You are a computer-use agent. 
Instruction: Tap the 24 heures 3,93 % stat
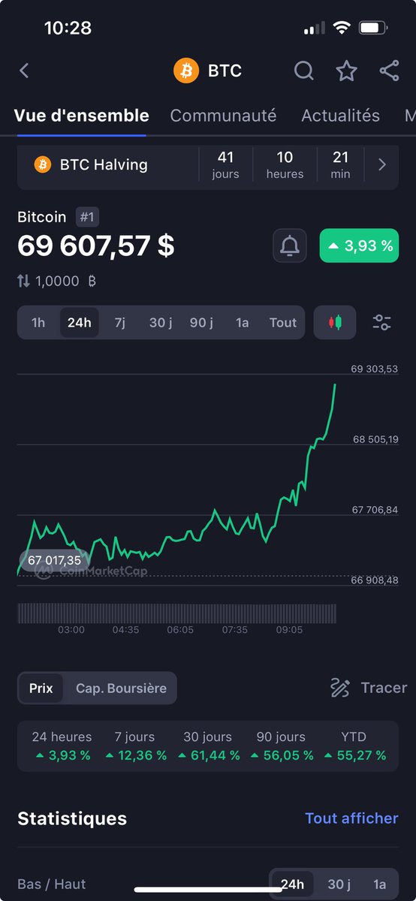click(62, 746)
